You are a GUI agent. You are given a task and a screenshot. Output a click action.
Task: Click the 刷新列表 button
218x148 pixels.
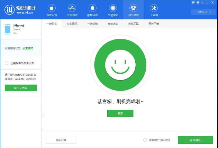pos(61,140)
